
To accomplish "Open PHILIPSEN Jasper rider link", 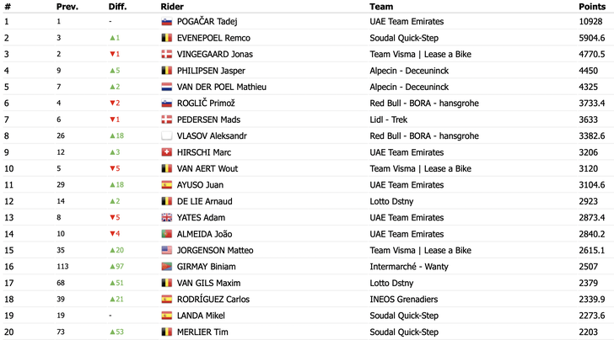I will 211,71.
